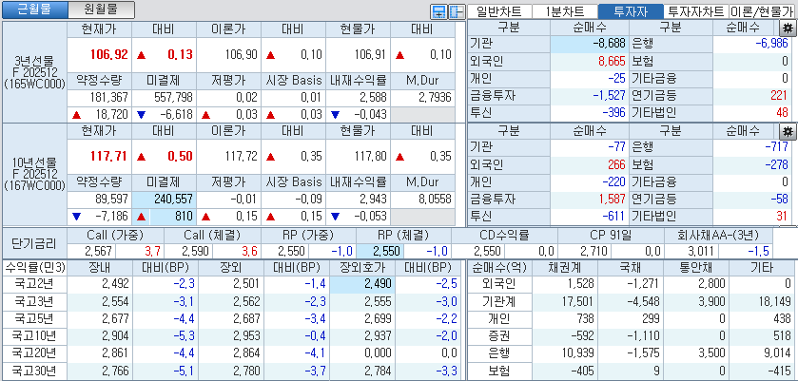Screen dimensions: 798x381
Task: Click the 통안채 column header
Action: (696, 267)
